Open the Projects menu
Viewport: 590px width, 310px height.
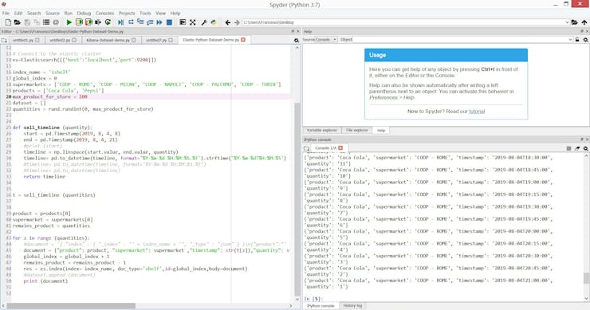[x=127, y=14]
